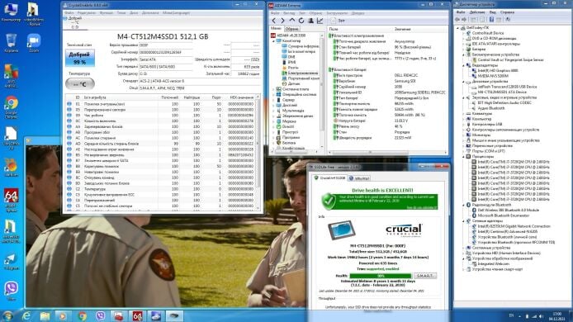Open the AIDA64 desktop shortcut
Viewport: 573px width, 322px height.
tap(12, 201)
